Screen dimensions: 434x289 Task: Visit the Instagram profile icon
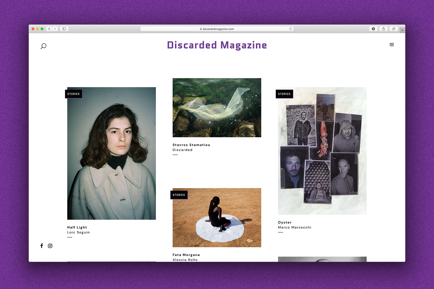click(x=50, y=246)
